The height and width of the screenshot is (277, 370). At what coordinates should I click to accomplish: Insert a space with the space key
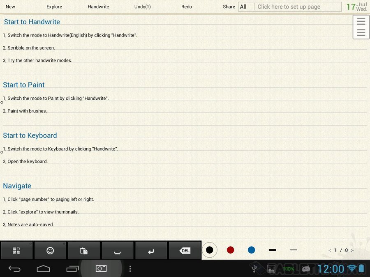click(x=117, y=250)
